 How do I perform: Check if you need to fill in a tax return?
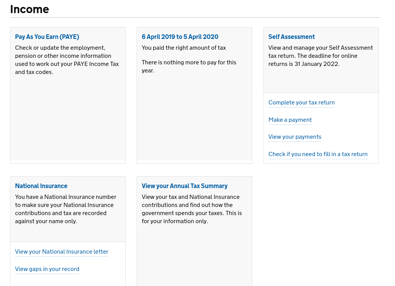click(318, 154)
